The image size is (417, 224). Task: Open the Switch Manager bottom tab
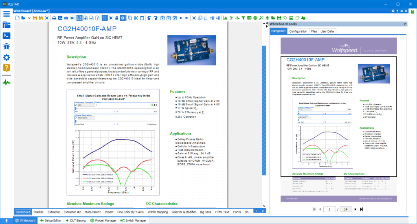click(x=133, y=221)
